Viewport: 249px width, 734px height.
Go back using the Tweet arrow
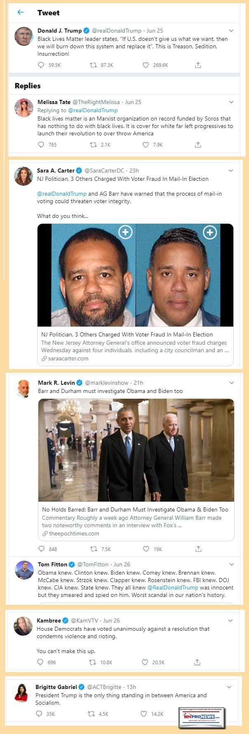[x=21, y=12]
